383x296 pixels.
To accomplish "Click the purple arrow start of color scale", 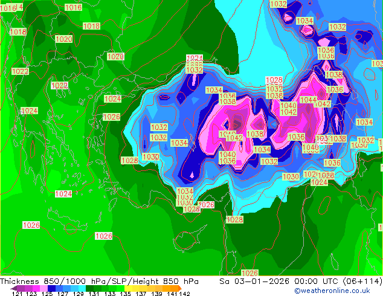I will [x=13, y=288].
